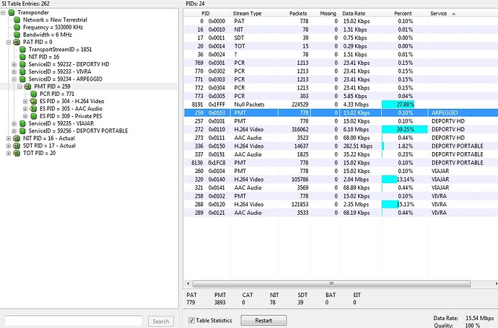
Task: Sort by the Missing column header
Action: click(x=325, y=13)
